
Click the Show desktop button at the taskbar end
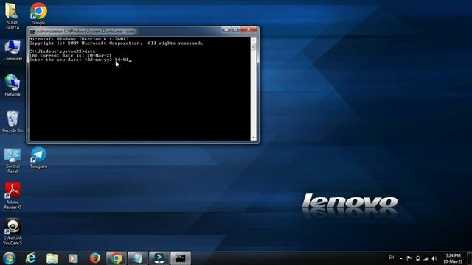click(x=469, y=258)
